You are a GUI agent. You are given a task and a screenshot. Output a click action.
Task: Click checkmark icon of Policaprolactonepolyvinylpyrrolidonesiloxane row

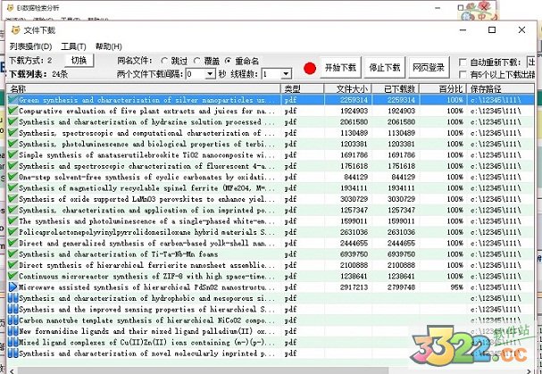[x=13, y=232]
